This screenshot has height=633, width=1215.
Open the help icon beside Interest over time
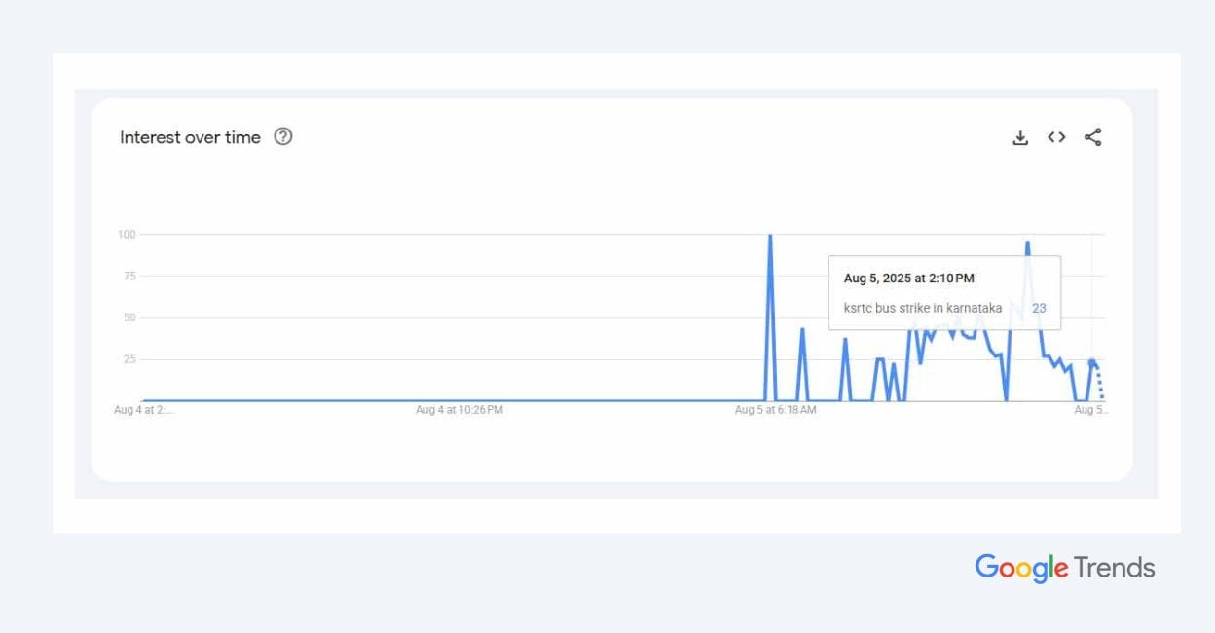tap(283, 136)
